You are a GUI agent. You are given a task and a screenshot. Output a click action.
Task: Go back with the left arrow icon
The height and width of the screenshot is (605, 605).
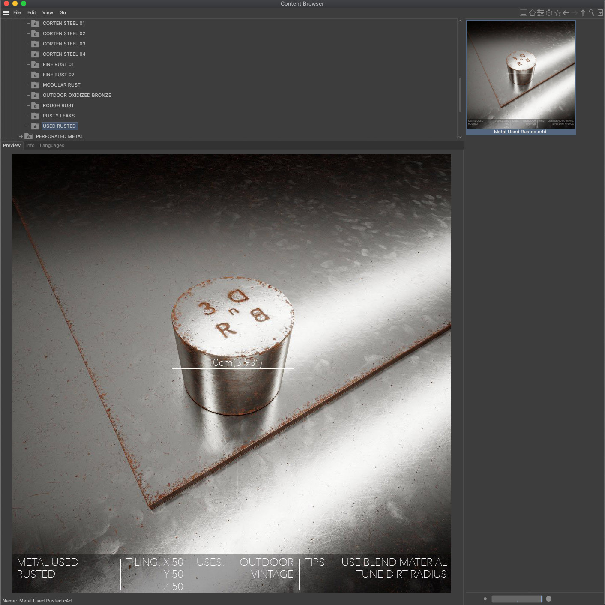[566, 13]
